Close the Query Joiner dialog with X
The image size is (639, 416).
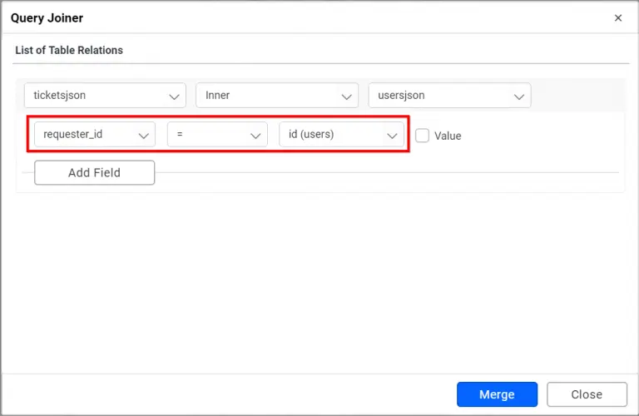pyautogui.click(x=618, y=17)
